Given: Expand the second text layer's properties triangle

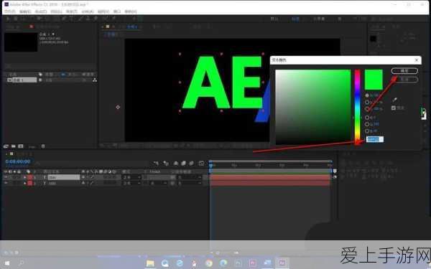Looking at the screenshot, I should (x=24, y=183).
